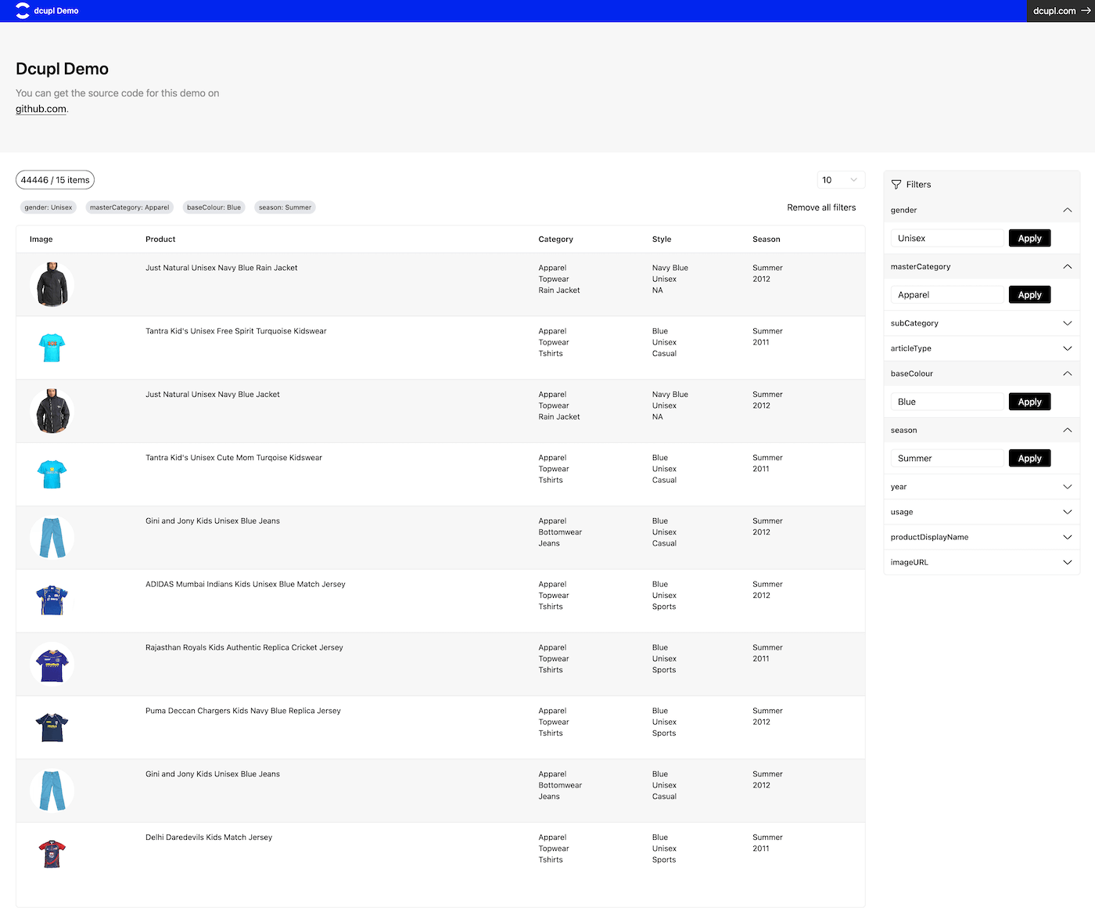The height and width of the screenshot is (915, 1095).
Task: Click the Product column header
Action: (160, 240)
